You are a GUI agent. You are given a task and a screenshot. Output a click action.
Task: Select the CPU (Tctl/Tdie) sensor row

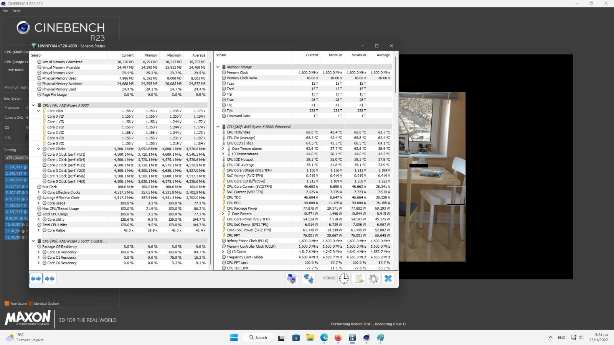(x=304, y=132)
